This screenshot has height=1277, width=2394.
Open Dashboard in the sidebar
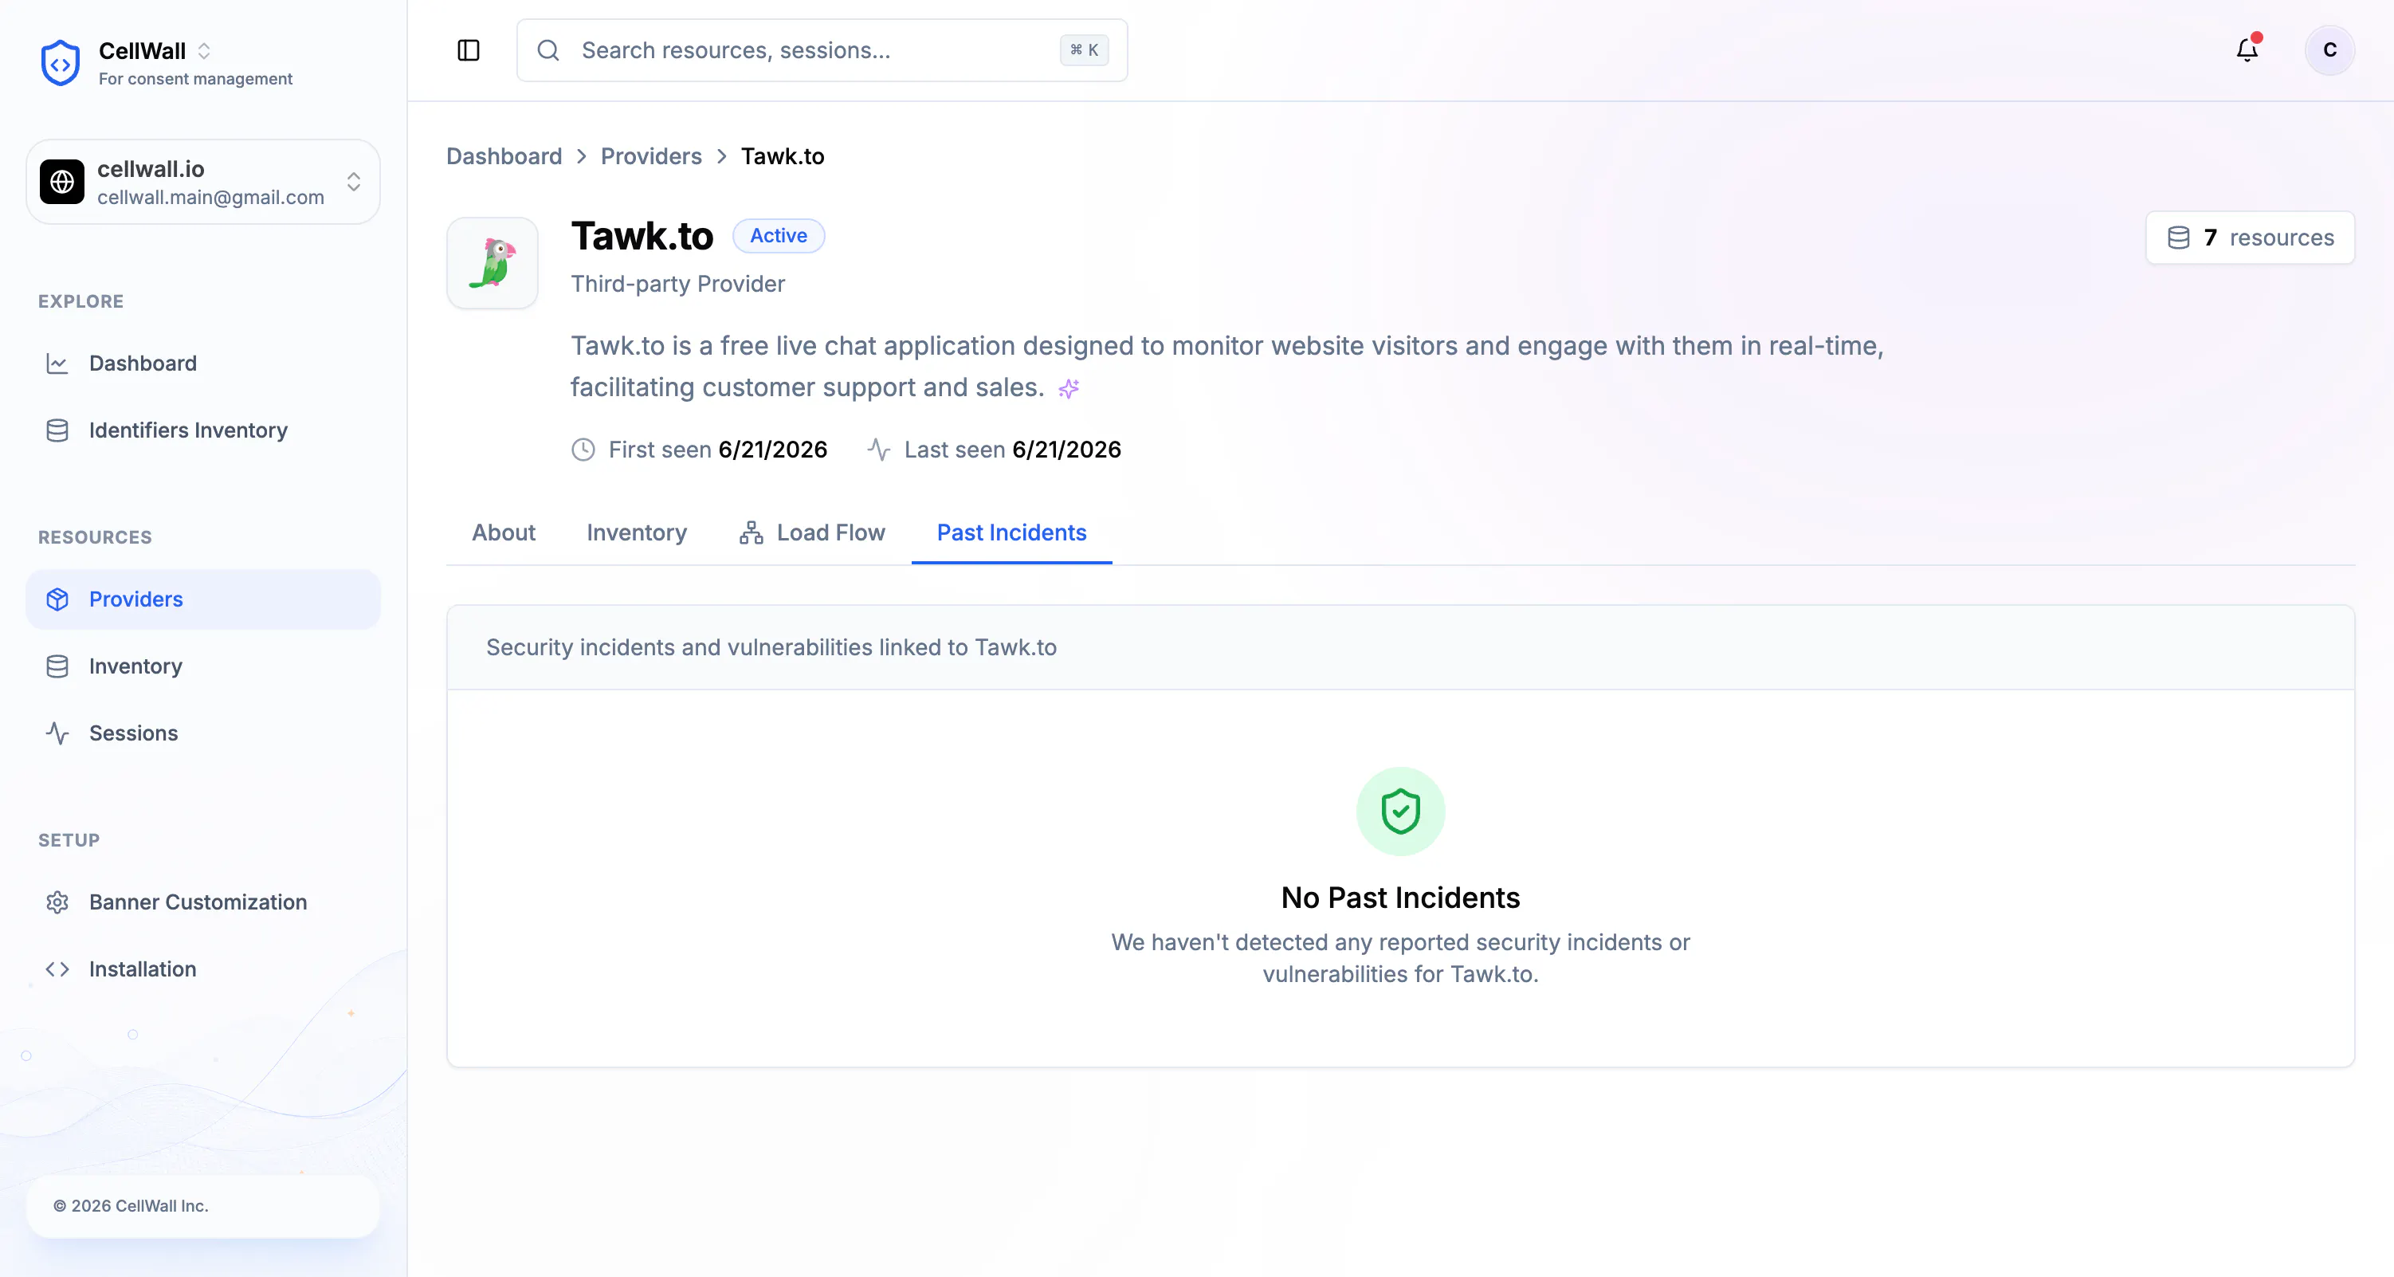tap(202, 363)
